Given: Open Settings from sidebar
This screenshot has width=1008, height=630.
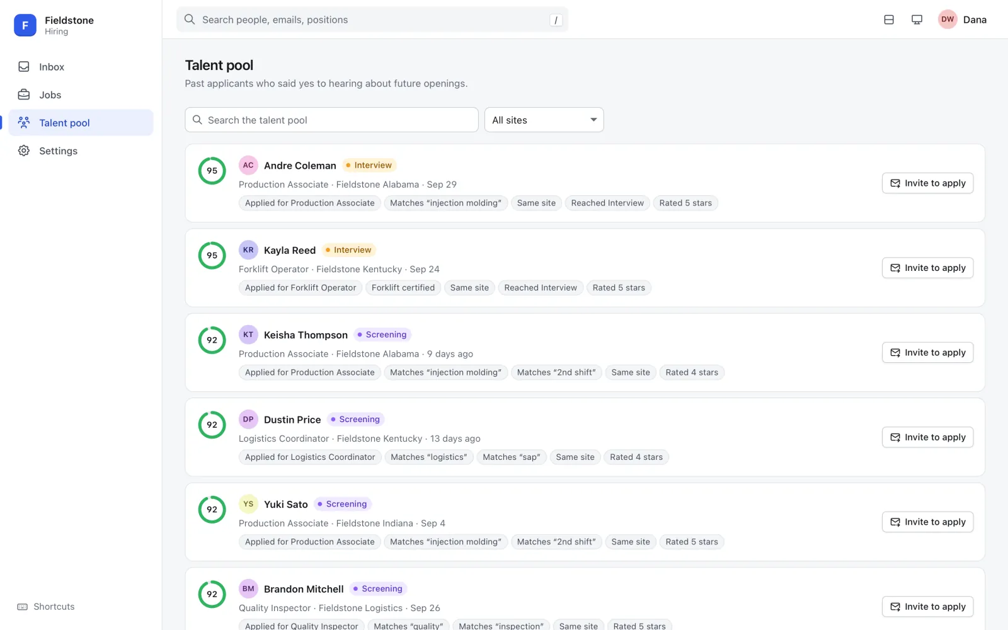Looking at the screenshot, I should [x=81, y=151].
